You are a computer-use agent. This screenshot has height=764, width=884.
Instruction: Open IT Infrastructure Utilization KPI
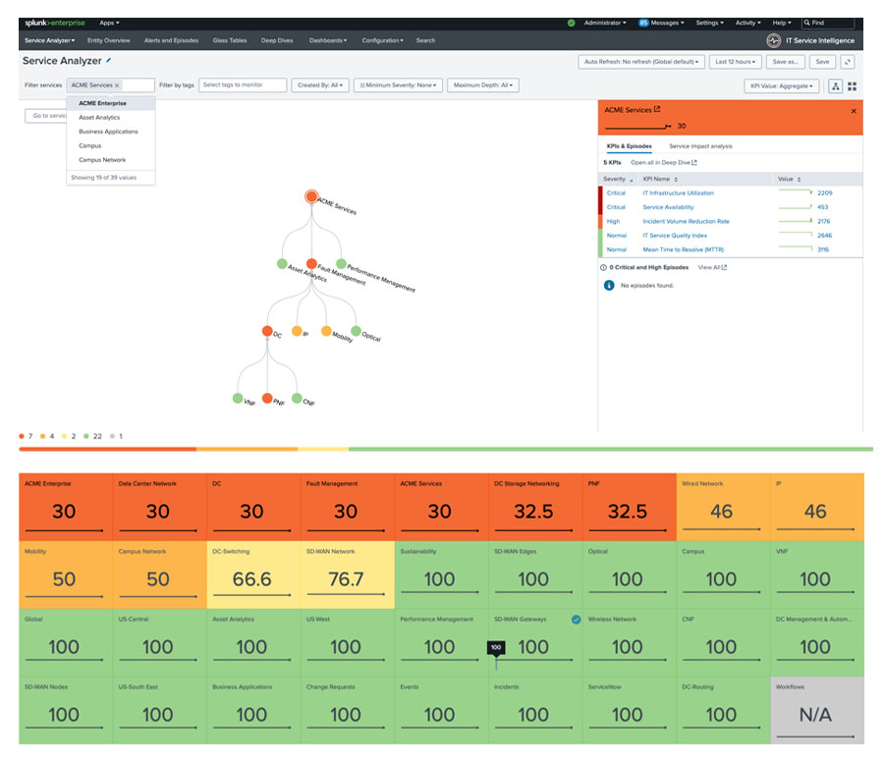point(678,192)
